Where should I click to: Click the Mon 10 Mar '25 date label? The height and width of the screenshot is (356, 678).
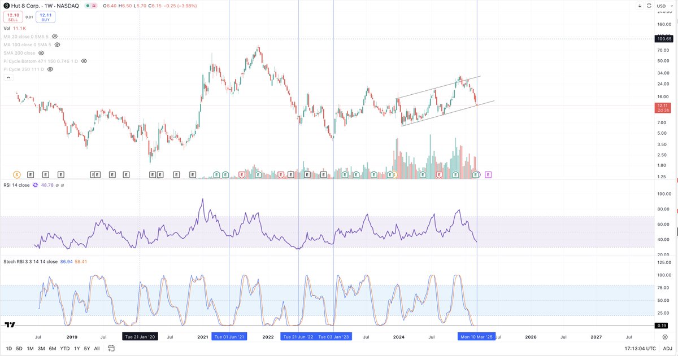[477, 337]
